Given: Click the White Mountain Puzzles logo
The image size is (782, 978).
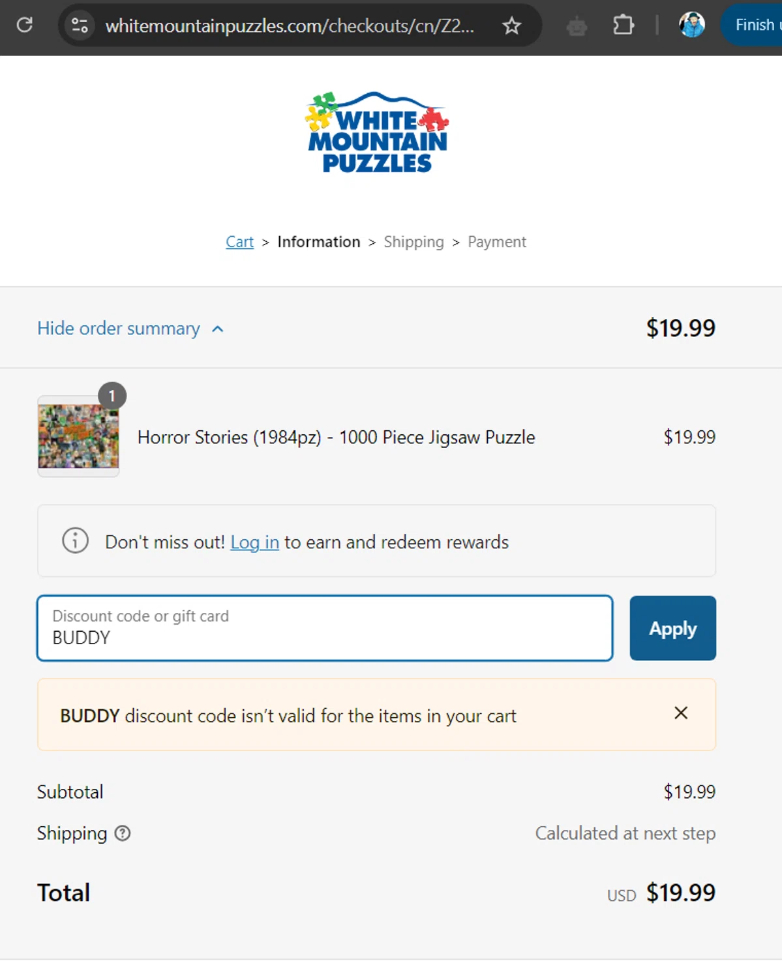Looking at the screenshot, I should [x=377, y=133].
